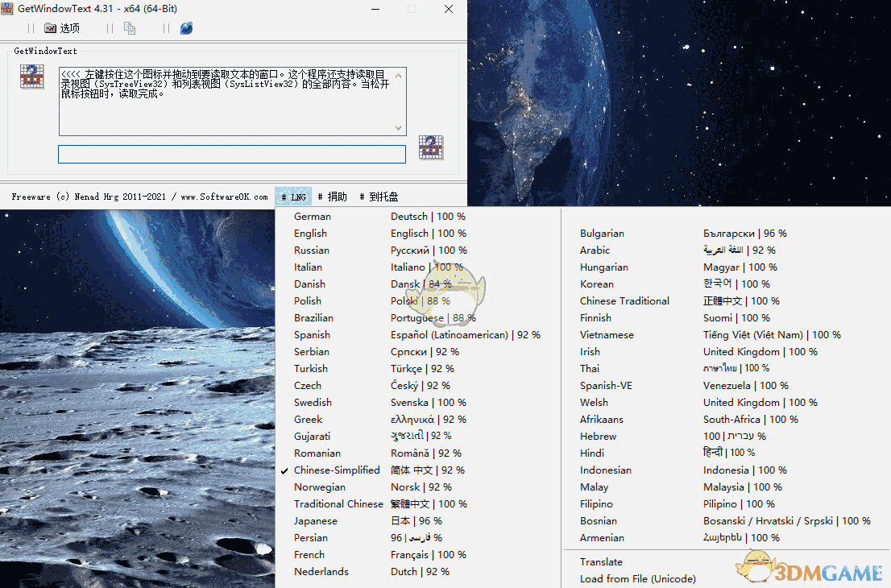
Task: Click the copy-to-clipboard icon in toolbar
Action: coord(130,27)
